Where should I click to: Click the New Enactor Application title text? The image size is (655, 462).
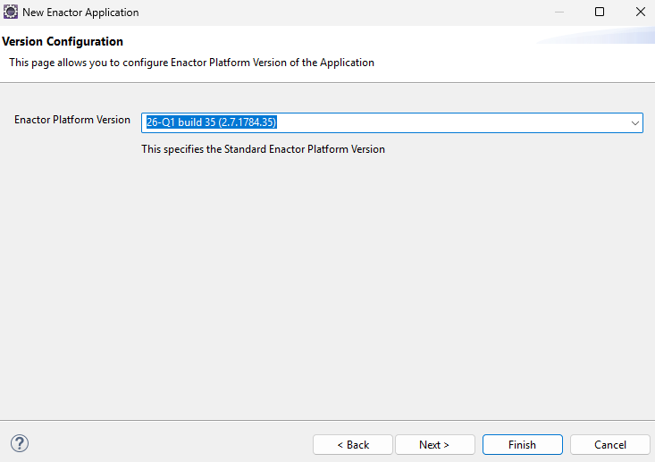[x=80, y=13]
